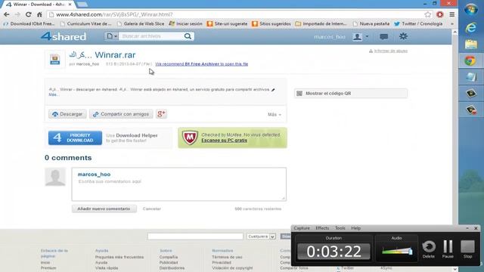Image resolution: width=484 pixels, height=272 pixels.
Task: Click the McAfee shield logo
Action: click(190, 138)
